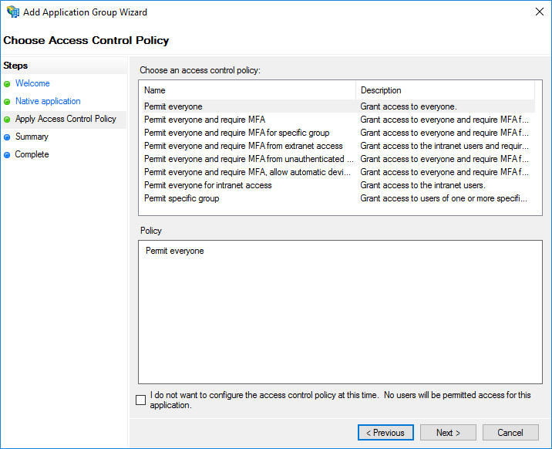This screenshot has height=449, width=552.
Task: Choose Permit everyone and require MFA for specific group
Action: 237,133
